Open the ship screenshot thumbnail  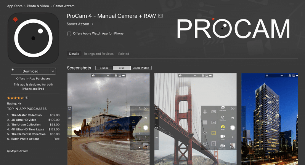click(x=109, y=119)
